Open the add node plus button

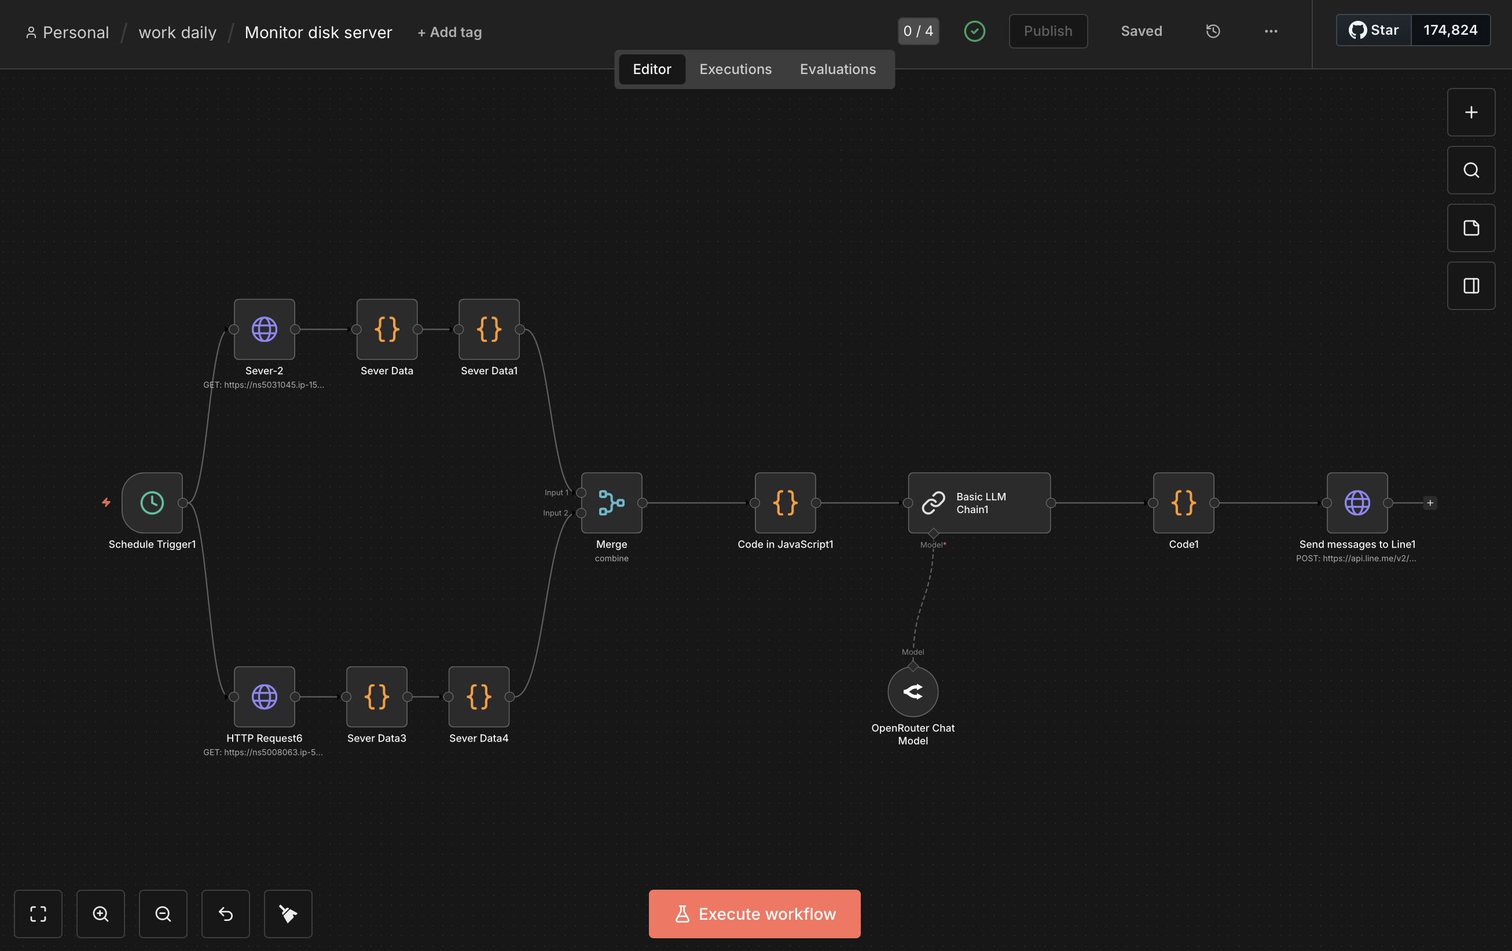[x=1470, y=112]
